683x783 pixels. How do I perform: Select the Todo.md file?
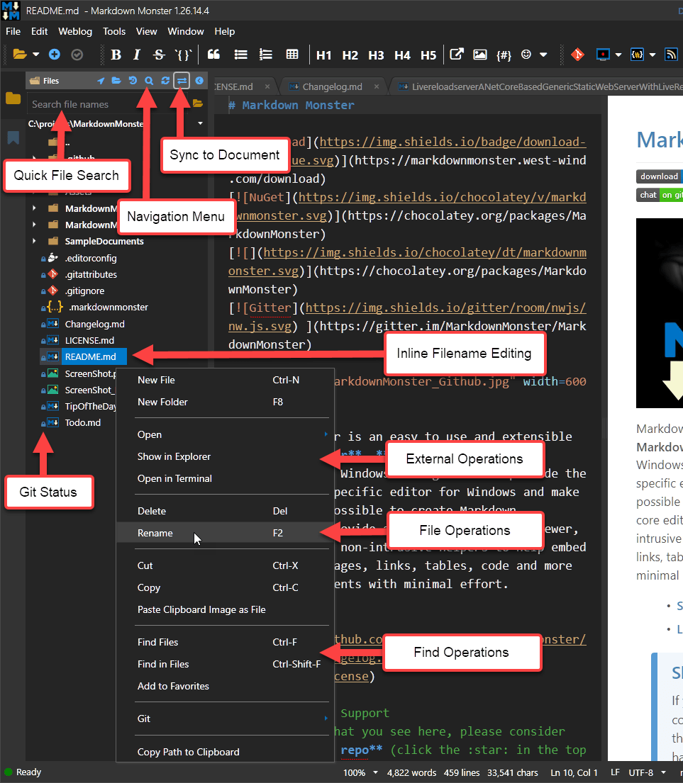coord(82,422)
